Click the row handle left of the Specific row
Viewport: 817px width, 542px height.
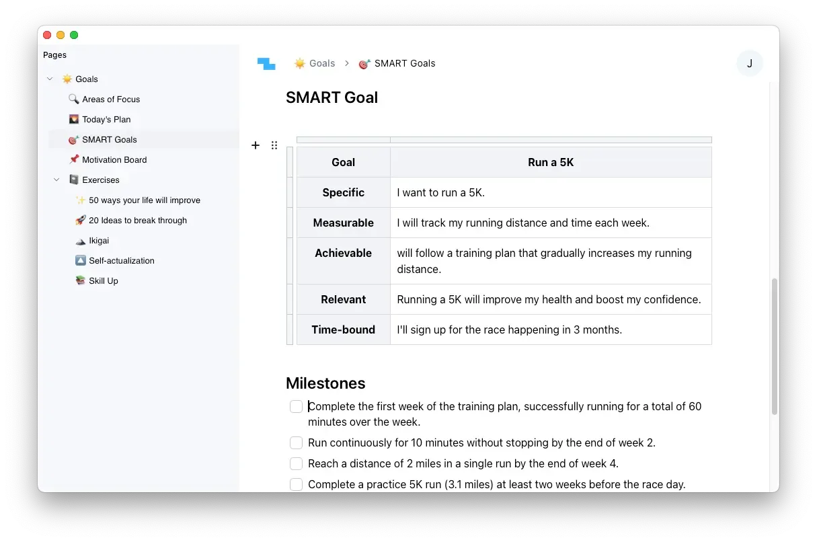[x=290, y=192]
